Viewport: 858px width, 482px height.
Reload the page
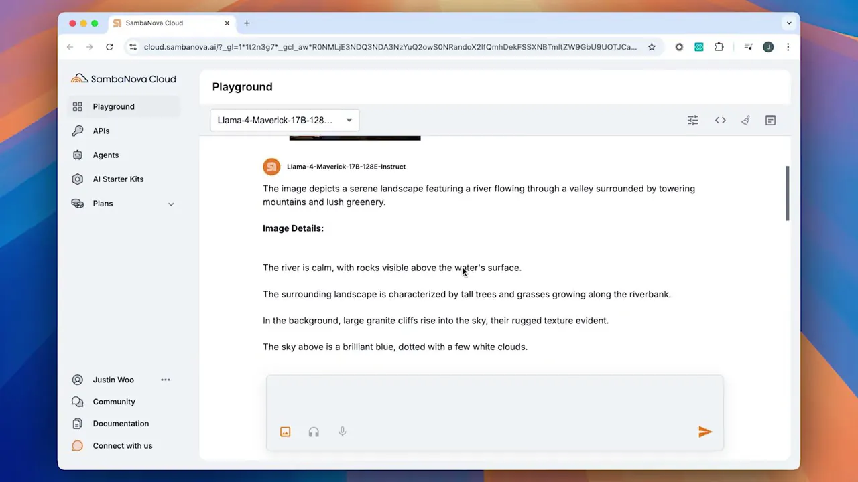click(109, 47)
